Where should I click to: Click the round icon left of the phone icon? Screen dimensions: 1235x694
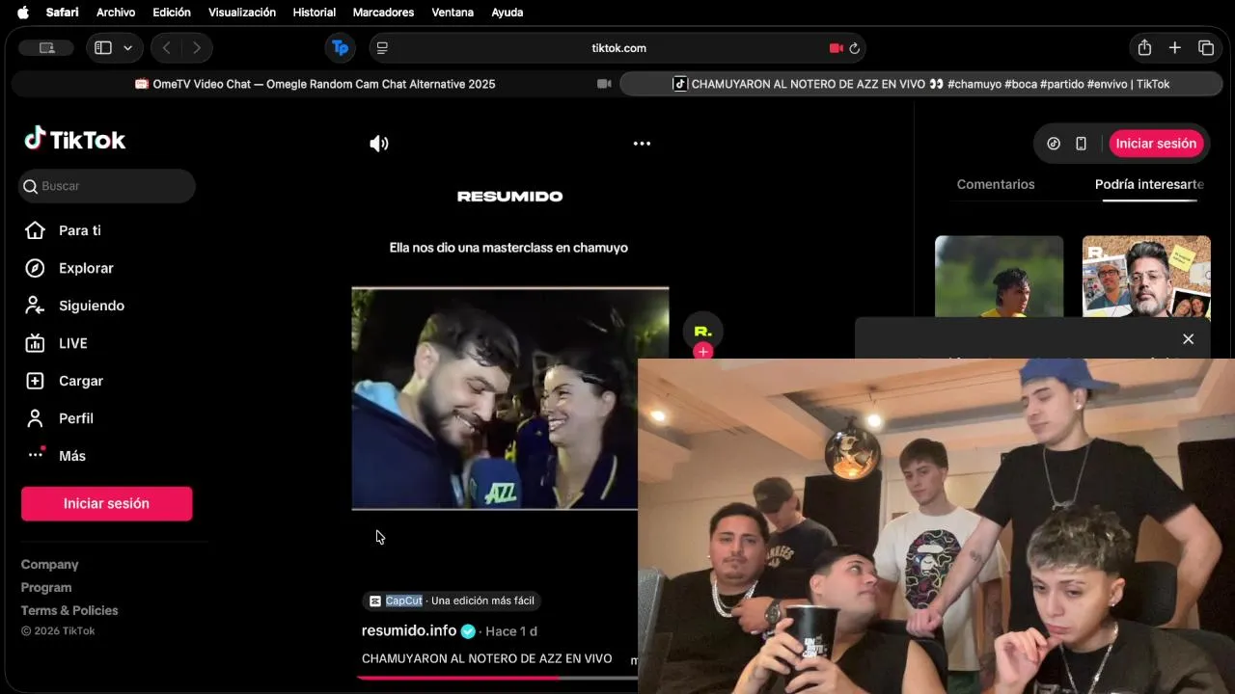click(1054, 144)
